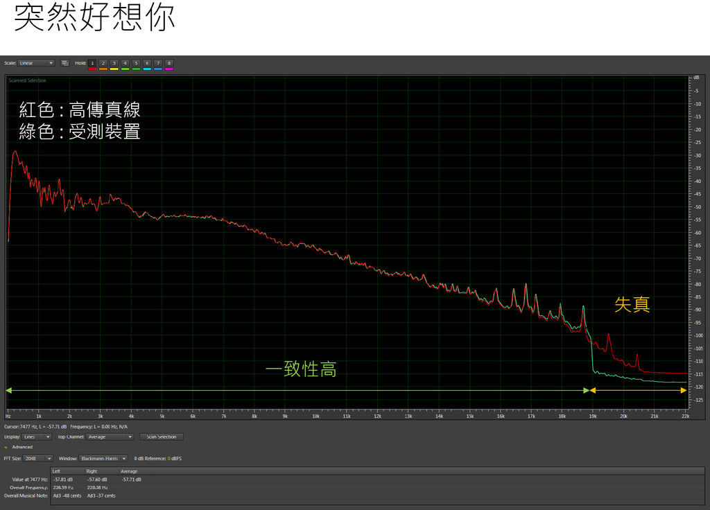Collapse the Advanced section triangle
The image size is (710, 510).
click(6, 447)
